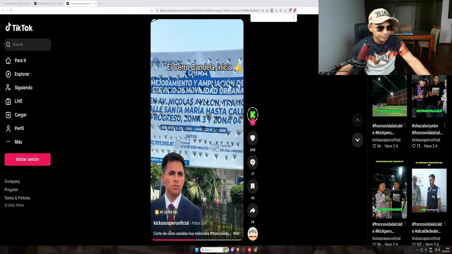The height and width of the screenshot is (254, 452).
Task: Click the TikTok logo
Action: 19,28
